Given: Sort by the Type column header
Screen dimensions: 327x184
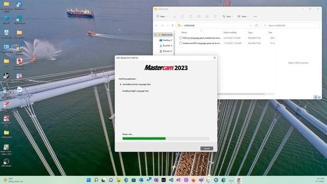Looking at the screenshot, I should click(x=250, y=33).
